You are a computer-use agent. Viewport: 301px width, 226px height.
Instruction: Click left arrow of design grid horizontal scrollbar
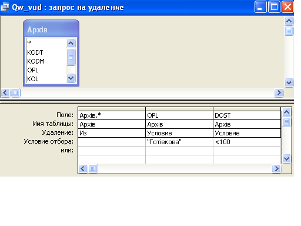83,168
